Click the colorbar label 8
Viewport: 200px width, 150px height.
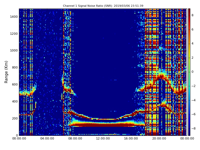(192, 15)
